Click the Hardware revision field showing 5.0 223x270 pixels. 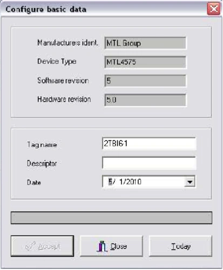[x=145, y=100]
